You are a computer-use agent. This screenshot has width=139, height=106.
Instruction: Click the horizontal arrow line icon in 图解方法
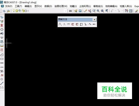94,24
